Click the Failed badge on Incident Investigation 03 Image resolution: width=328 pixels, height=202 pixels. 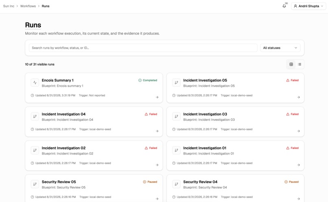pos(293,114)
